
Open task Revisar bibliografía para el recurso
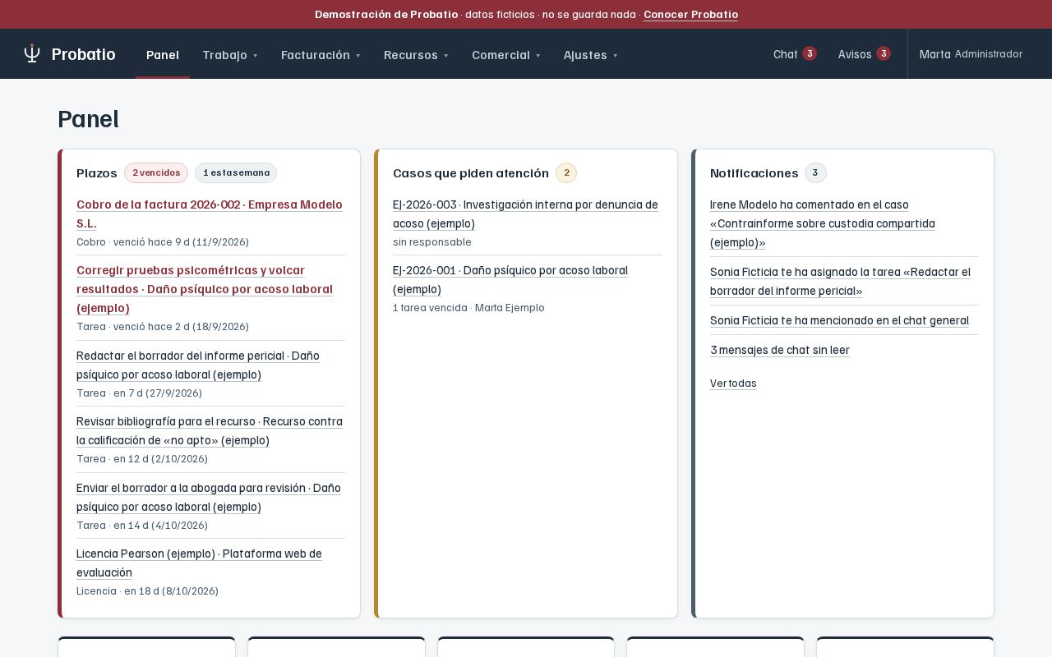210,430
